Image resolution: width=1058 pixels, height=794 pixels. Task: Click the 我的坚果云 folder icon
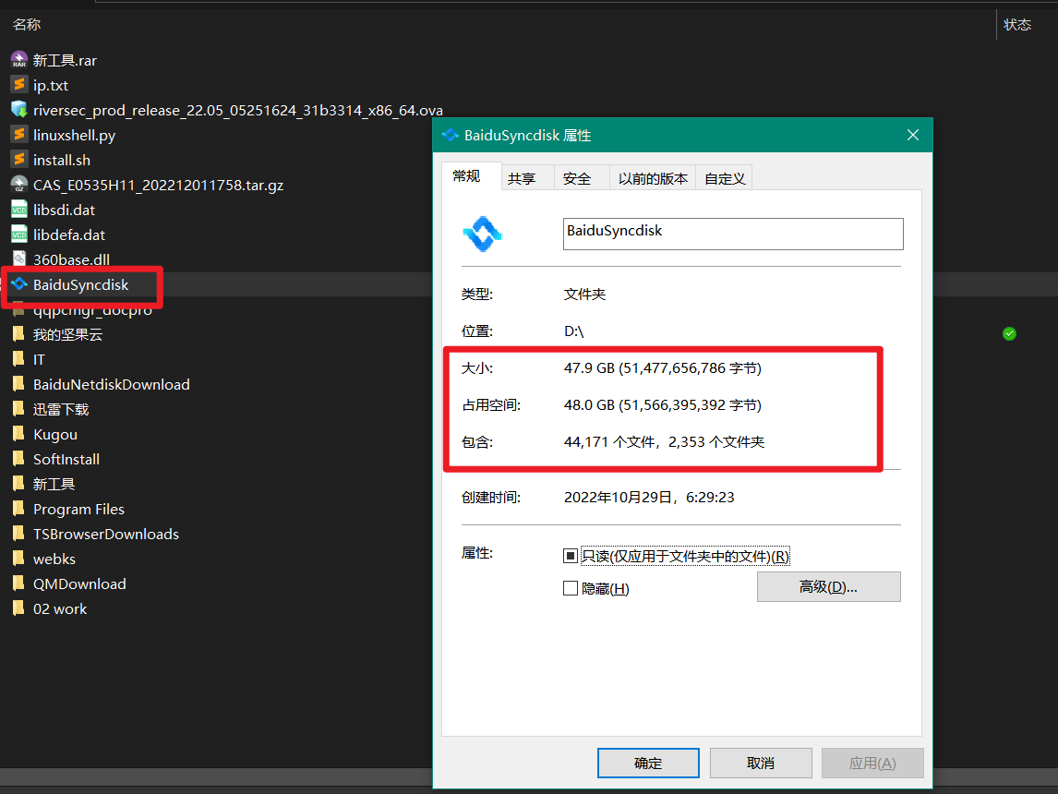click(18, 334)
